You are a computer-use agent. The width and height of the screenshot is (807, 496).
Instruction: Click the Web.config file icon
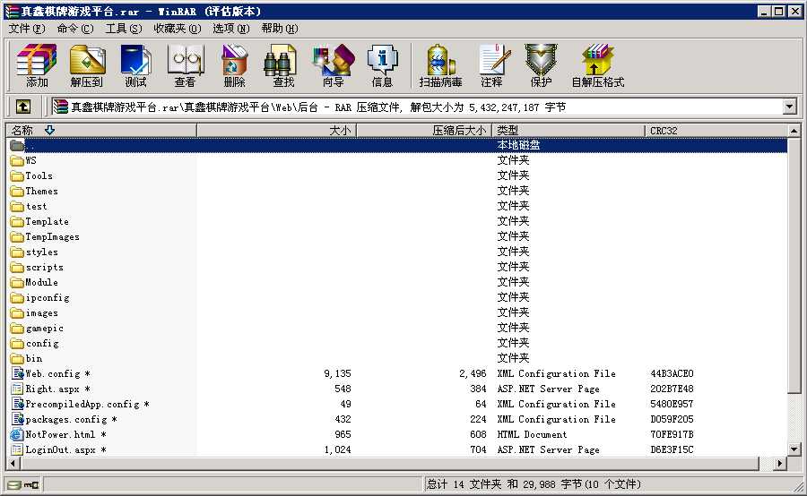[18, 373]
